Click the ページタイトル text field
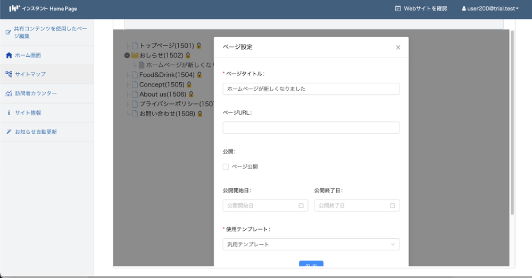The height and width of the screenshot is (278, 532). [x=311, y=89]
